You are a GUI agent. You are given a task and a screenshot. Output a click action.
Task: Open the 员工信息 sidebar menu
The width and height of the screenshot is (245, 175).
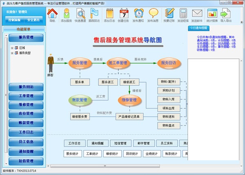click(26, 142)
